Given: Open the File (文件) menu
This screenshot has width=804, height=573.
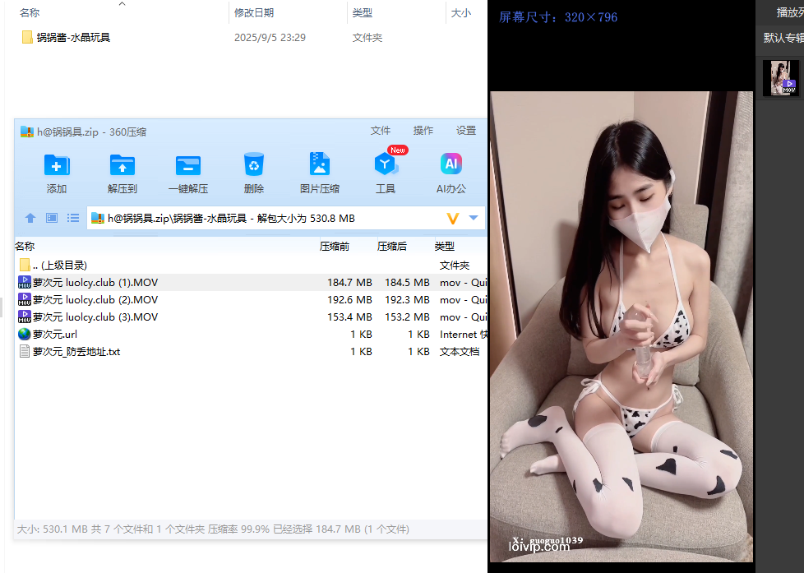Looking at the screenshot, I should point(381,131).
